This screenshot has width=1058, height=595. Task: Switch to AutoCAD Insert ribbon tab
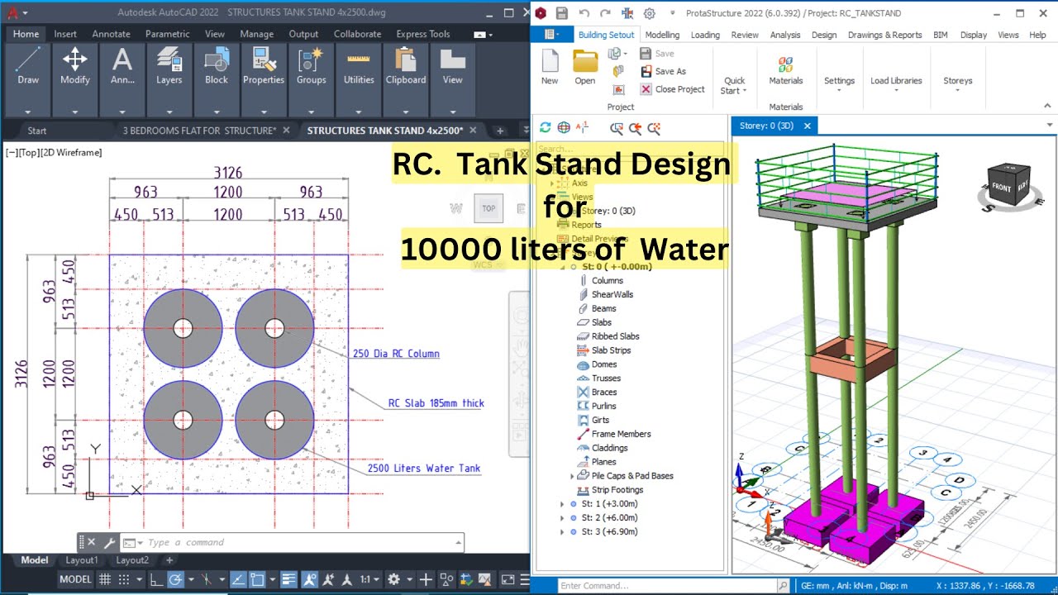point(65,34)
